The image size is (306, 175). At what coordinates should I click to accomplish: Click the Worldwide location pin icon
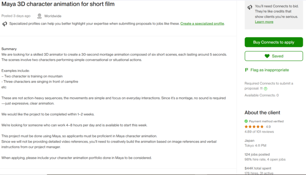[x=40, y=16]
